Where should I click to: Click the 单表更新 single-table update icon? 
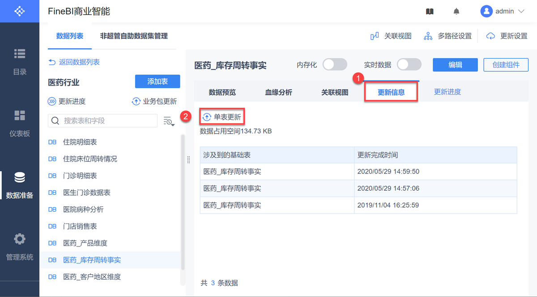coord(207,117)
